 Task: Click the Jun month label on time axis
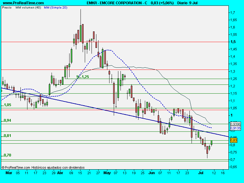(152, 173)
